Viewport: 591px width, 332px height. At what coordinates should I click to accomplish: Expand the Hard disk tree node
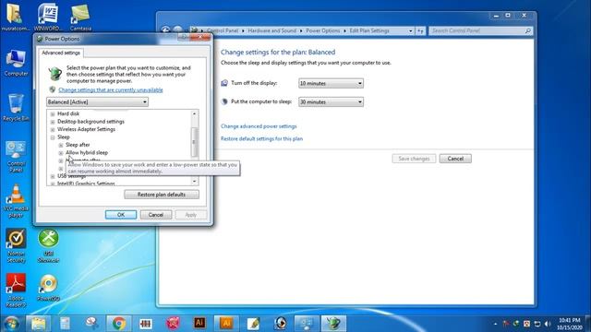[x=53, y=114]
